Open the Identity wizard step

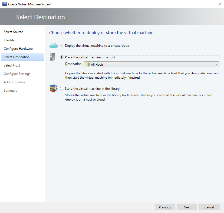[9, 40]
